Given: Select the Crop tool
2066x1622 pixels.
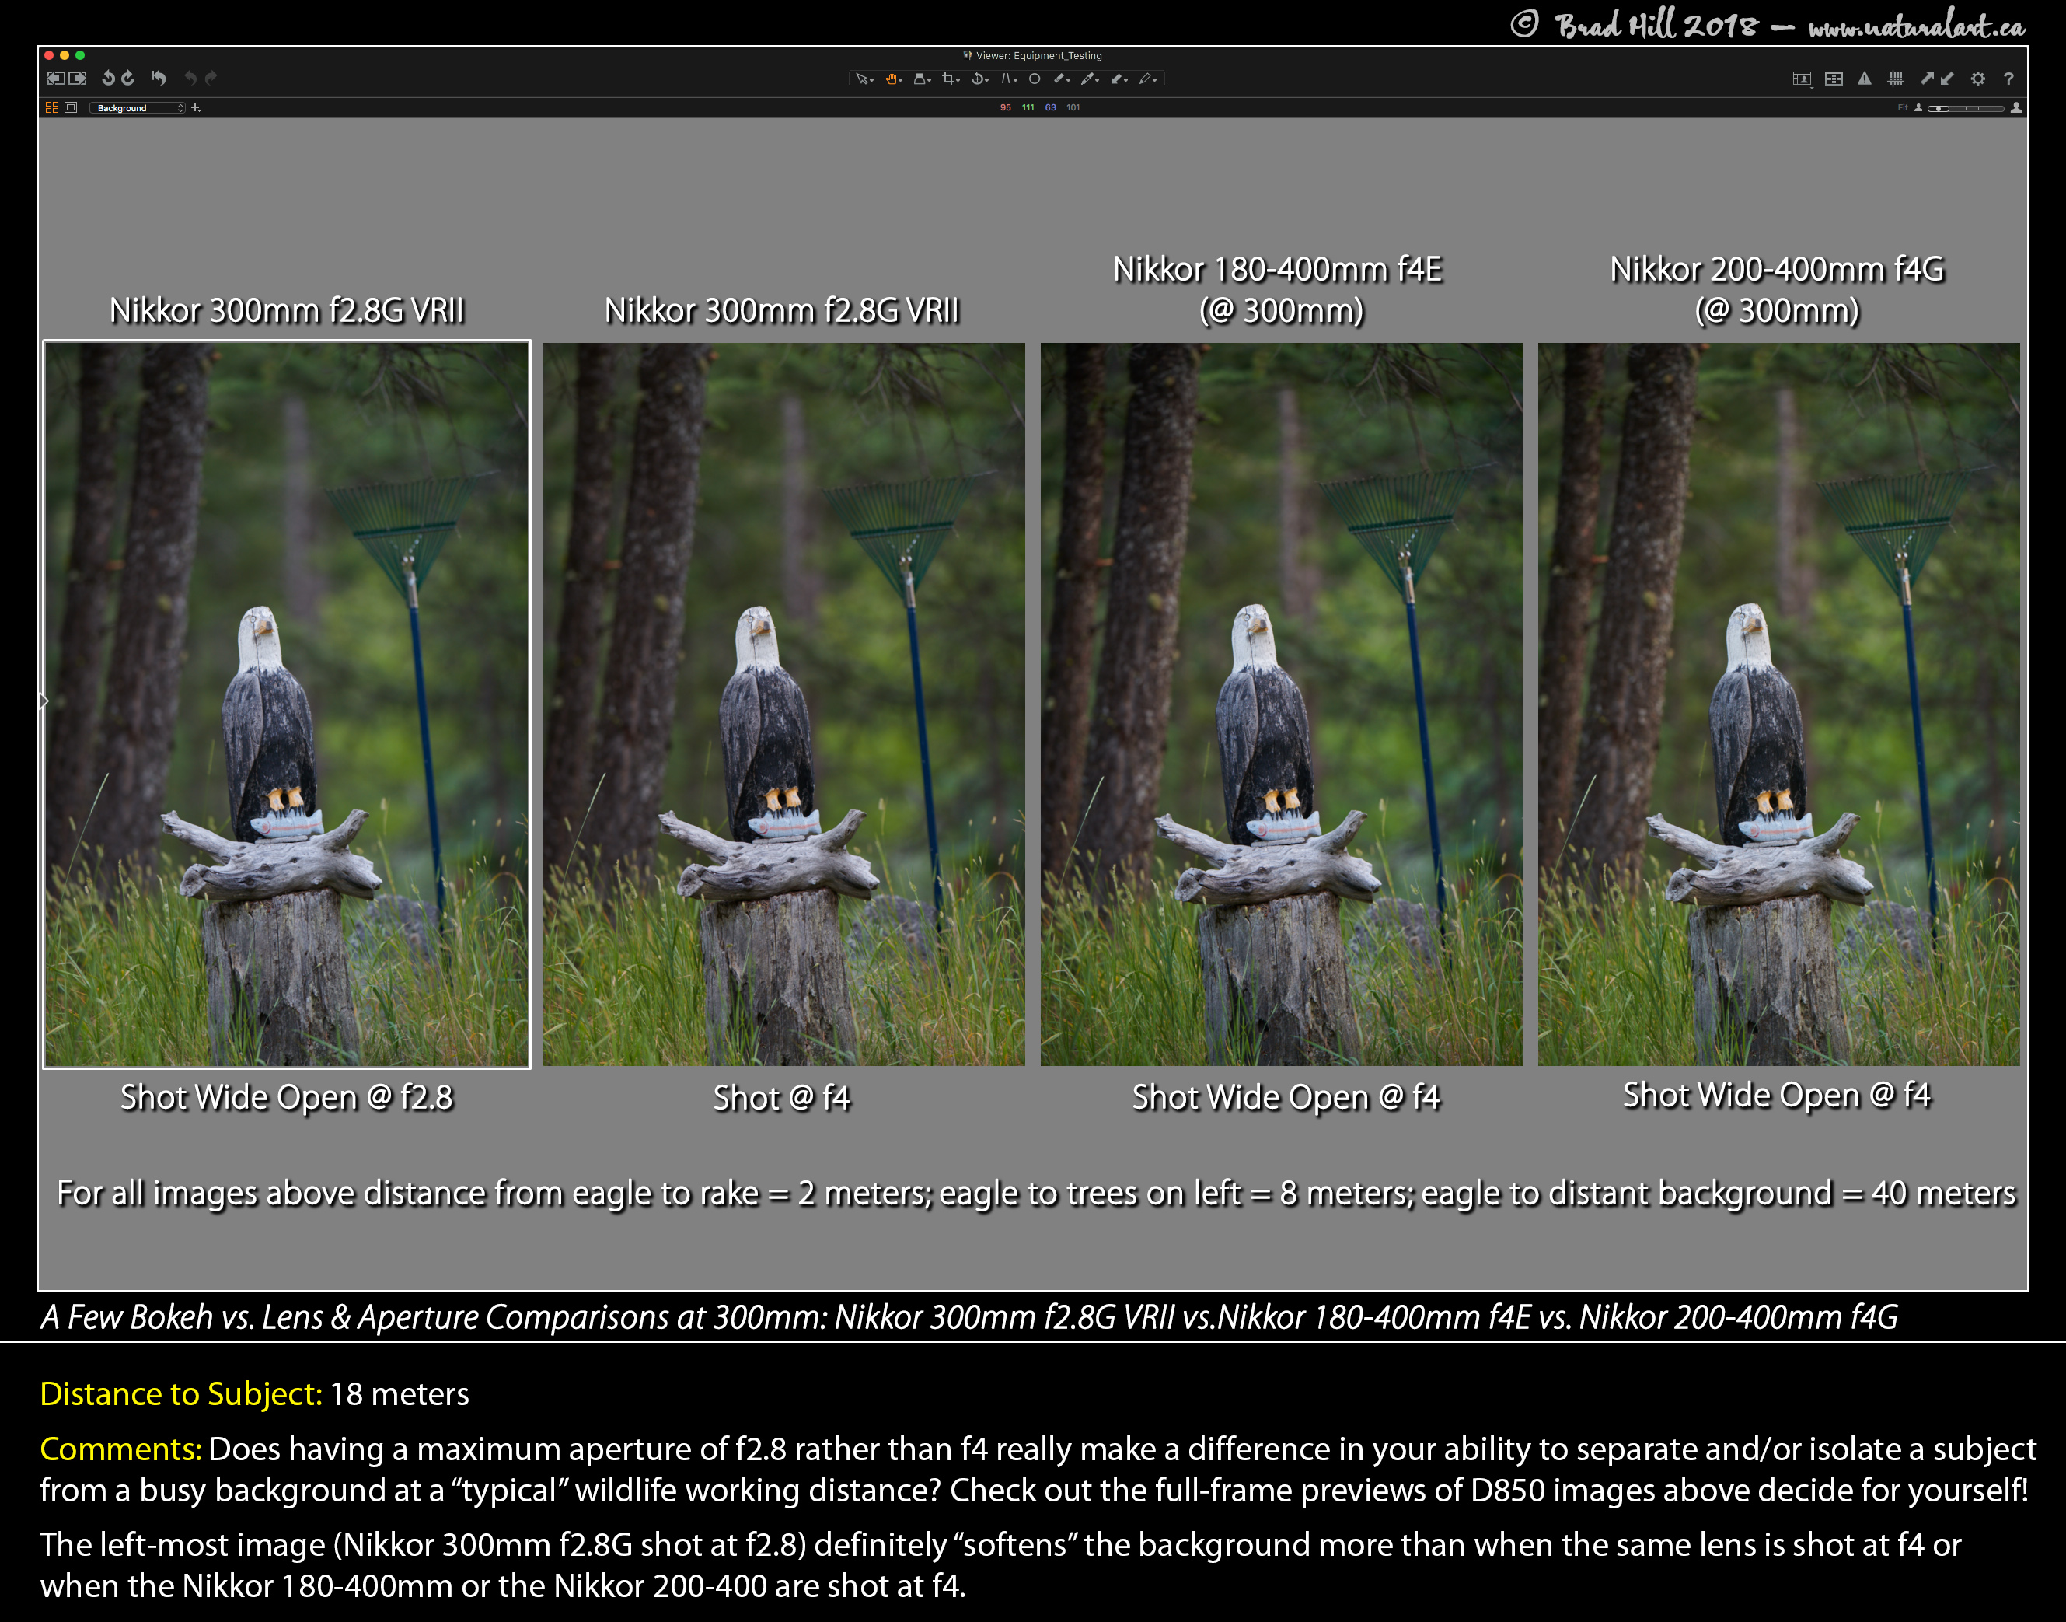Looking at the screenshot, I should click(948, 79).
